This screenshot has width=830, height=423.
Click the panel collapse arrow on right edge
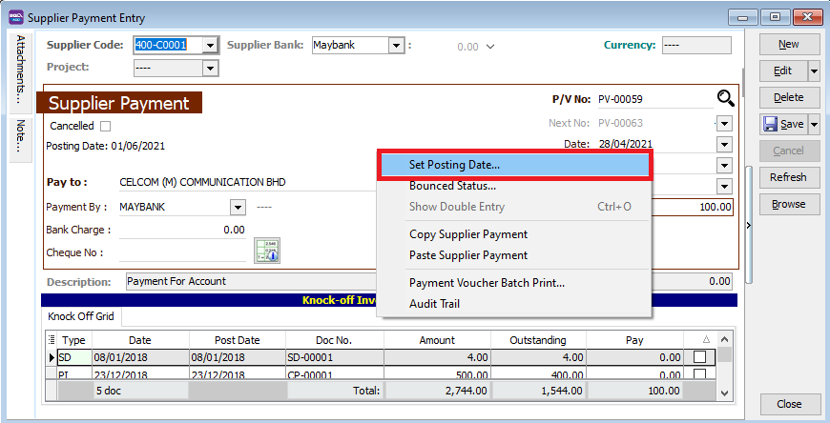pyautogui.click(x=748, y=225)
